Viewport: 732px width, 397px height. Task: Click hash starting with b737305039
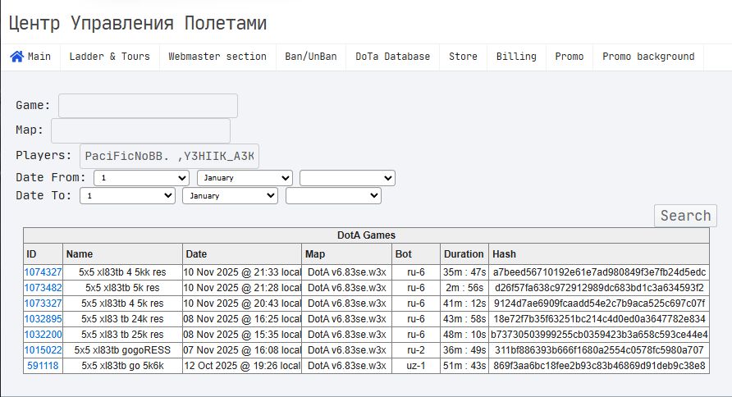[599, 335]
